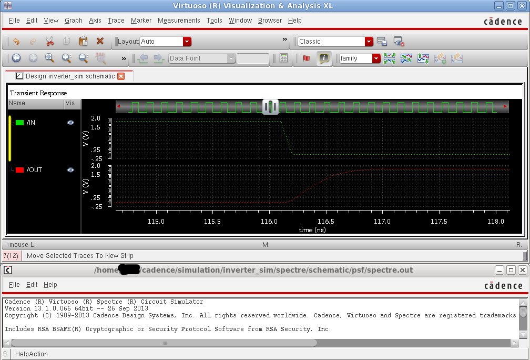
Task: Click the Previous Zoom back arrow icon
Action: 16,58
